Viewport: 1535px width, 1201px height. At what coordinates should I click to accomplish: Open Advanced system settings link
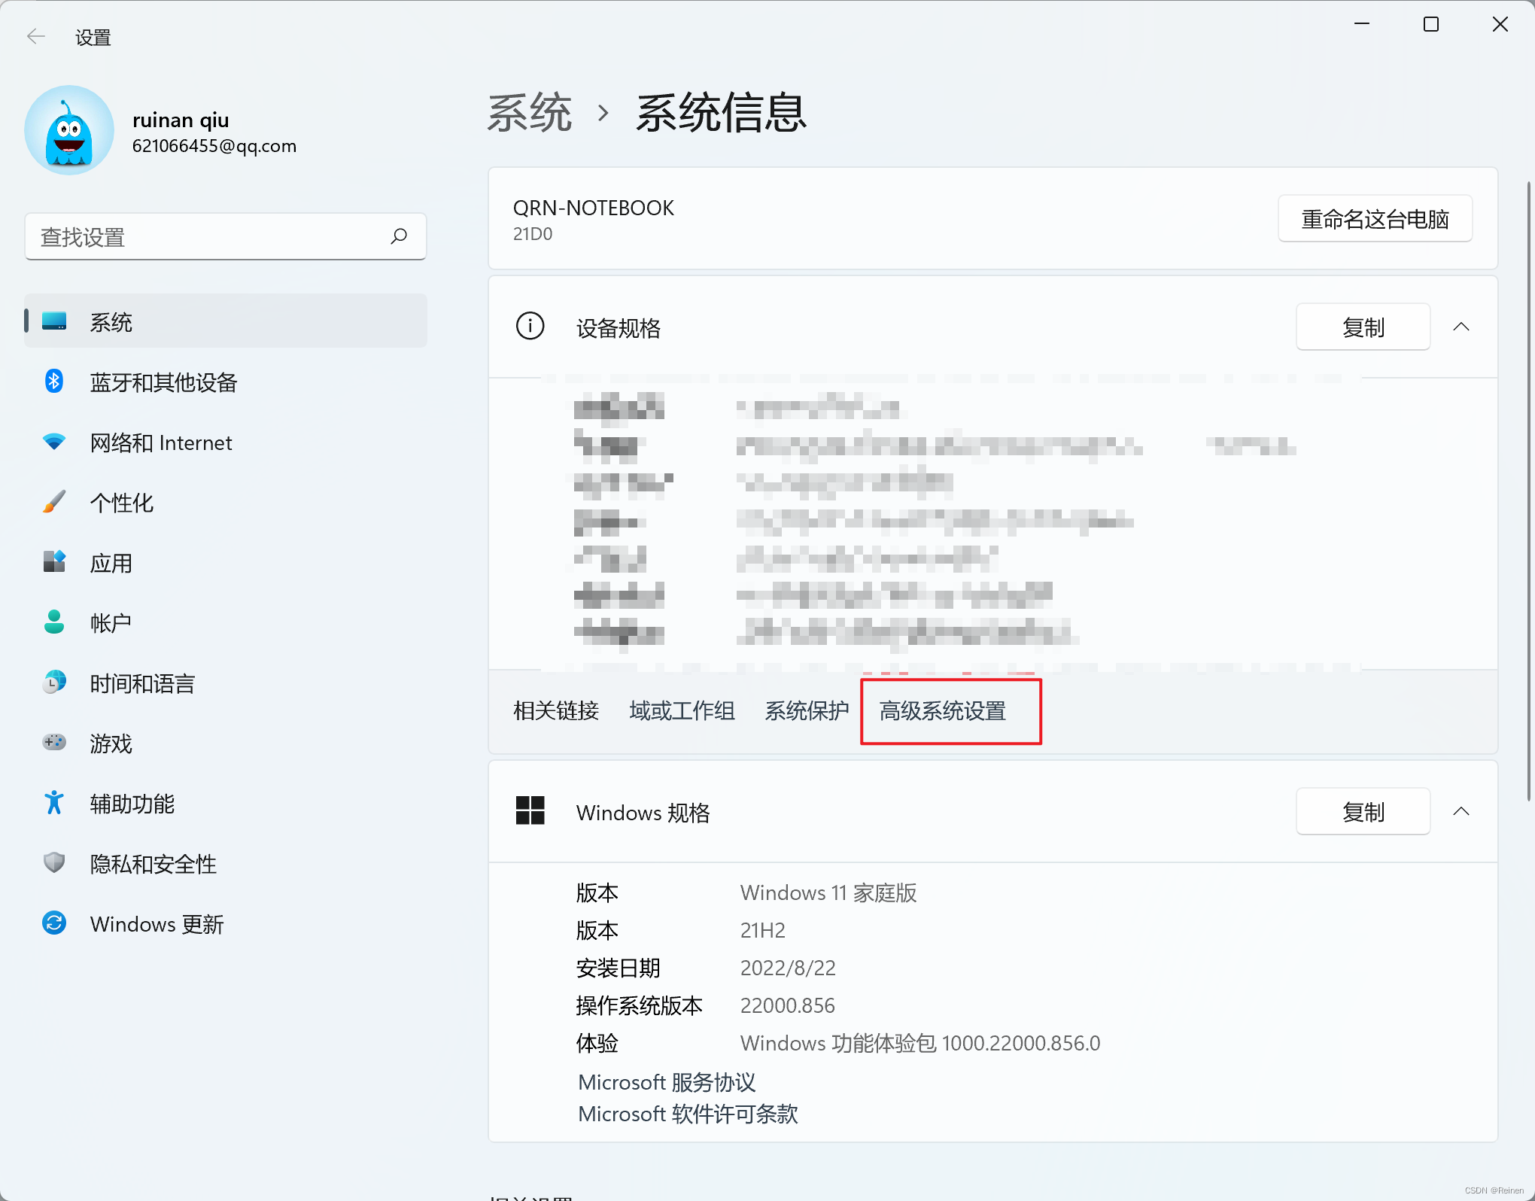[943, 711]
